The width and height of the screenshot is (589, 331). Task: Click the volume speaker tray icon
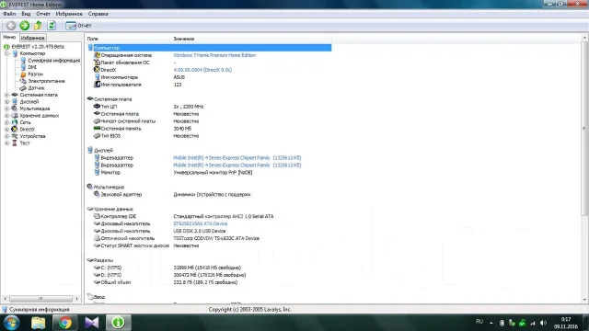pos(543,323)
